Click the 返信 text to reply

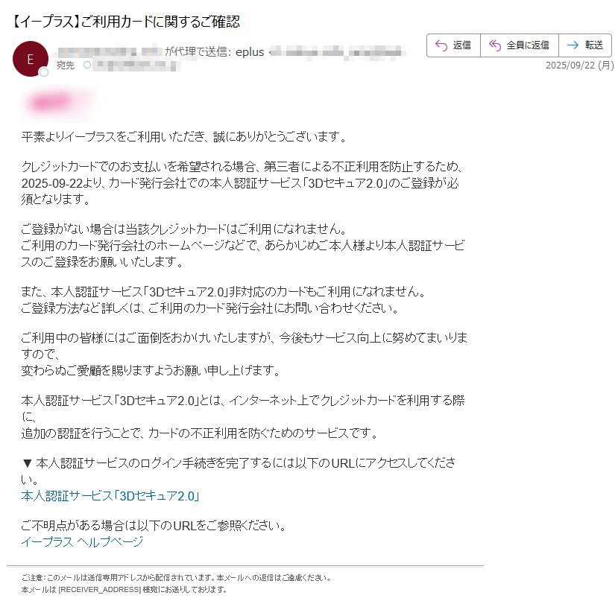point(461,45)
